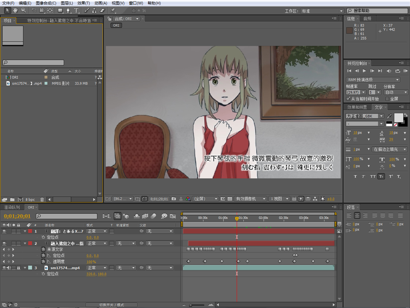Select the Horizontal Type tool

(76, 11)
